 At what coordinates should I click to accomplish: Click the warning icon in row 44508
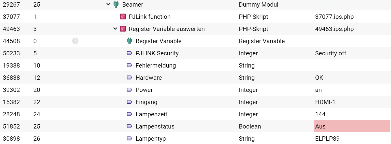pos(75,41)
